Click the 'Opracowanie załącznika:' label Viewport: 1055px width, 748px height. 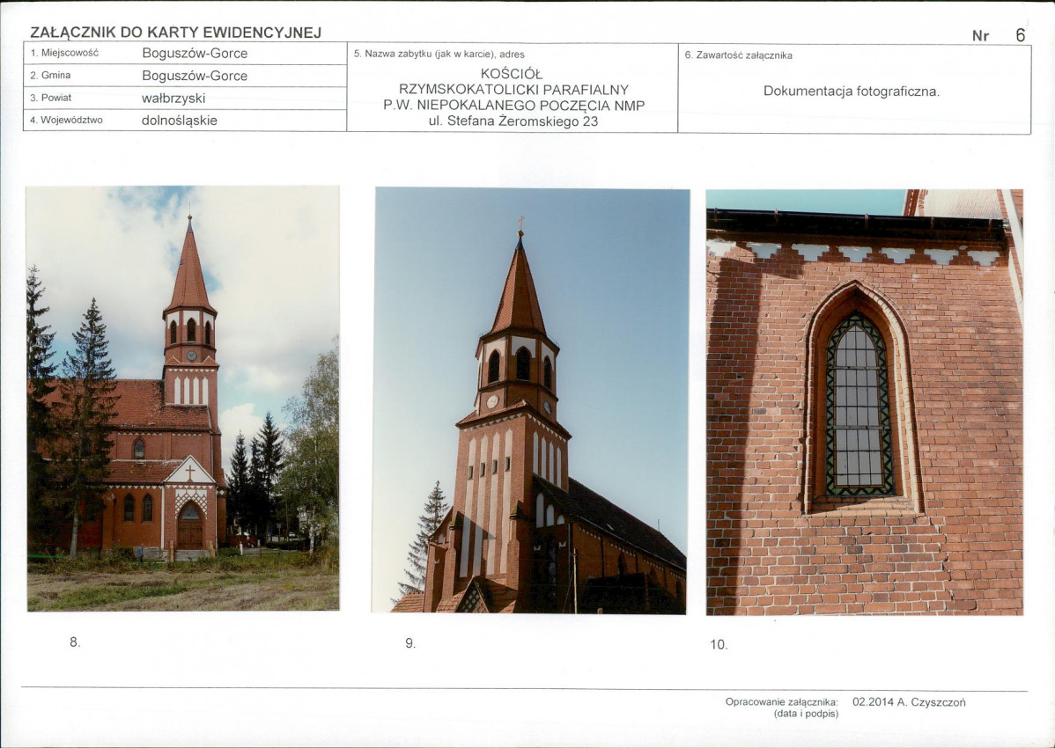782,701
